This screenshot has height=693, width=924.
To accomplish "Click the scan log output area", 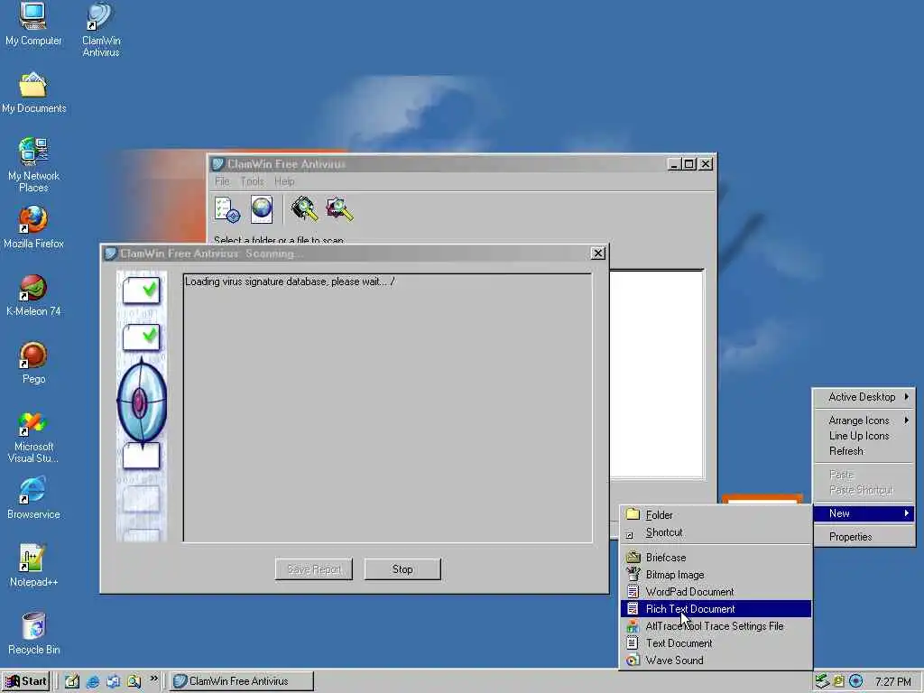I will (x=387, y=408).
